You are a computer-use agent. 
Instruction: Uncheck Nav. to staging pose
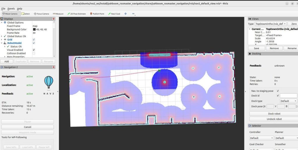pos(278,91)
